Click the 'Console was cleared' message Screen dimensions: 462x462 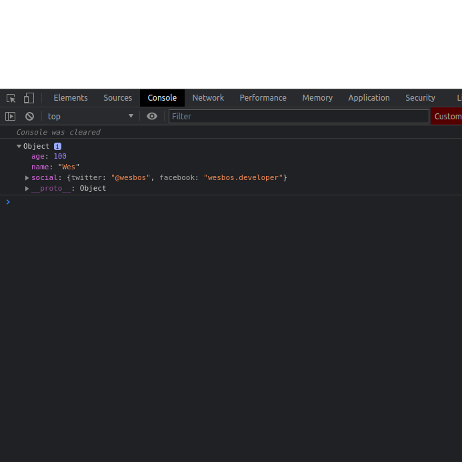coord(59,132)
